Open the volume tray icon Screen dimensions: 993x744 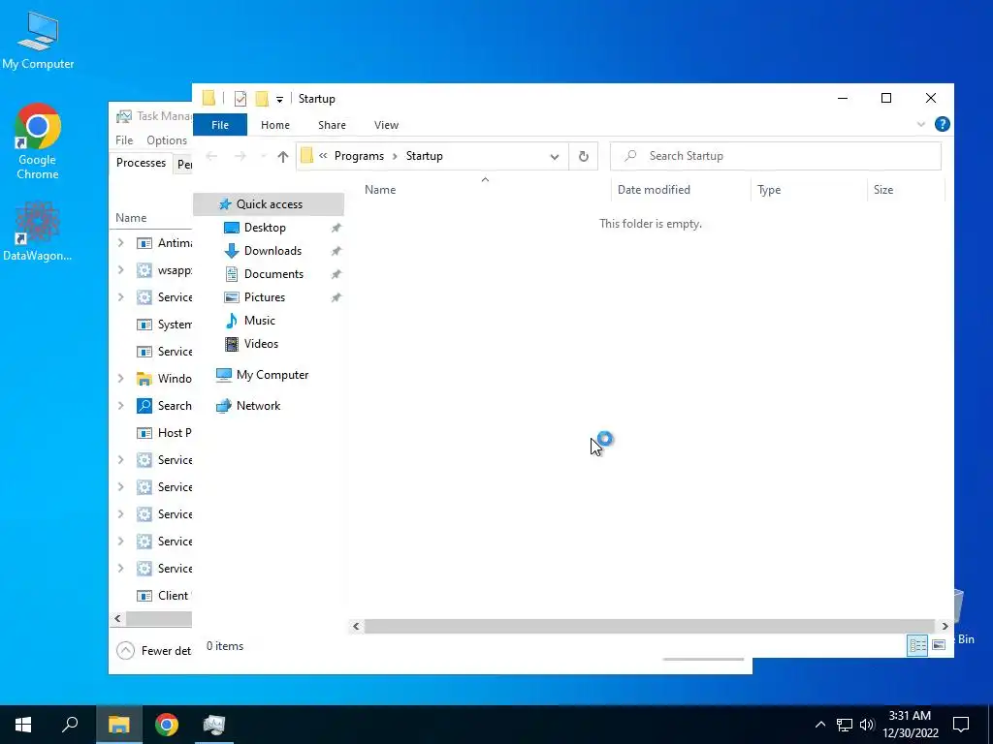coord(867,725)
